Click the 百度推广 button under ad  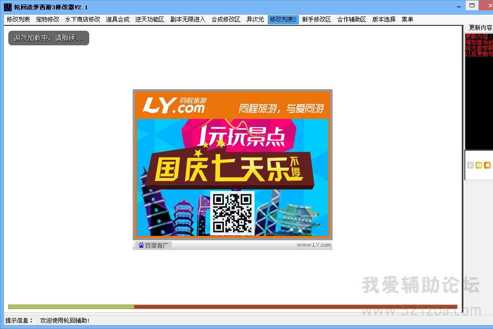(x=153, y=245)
